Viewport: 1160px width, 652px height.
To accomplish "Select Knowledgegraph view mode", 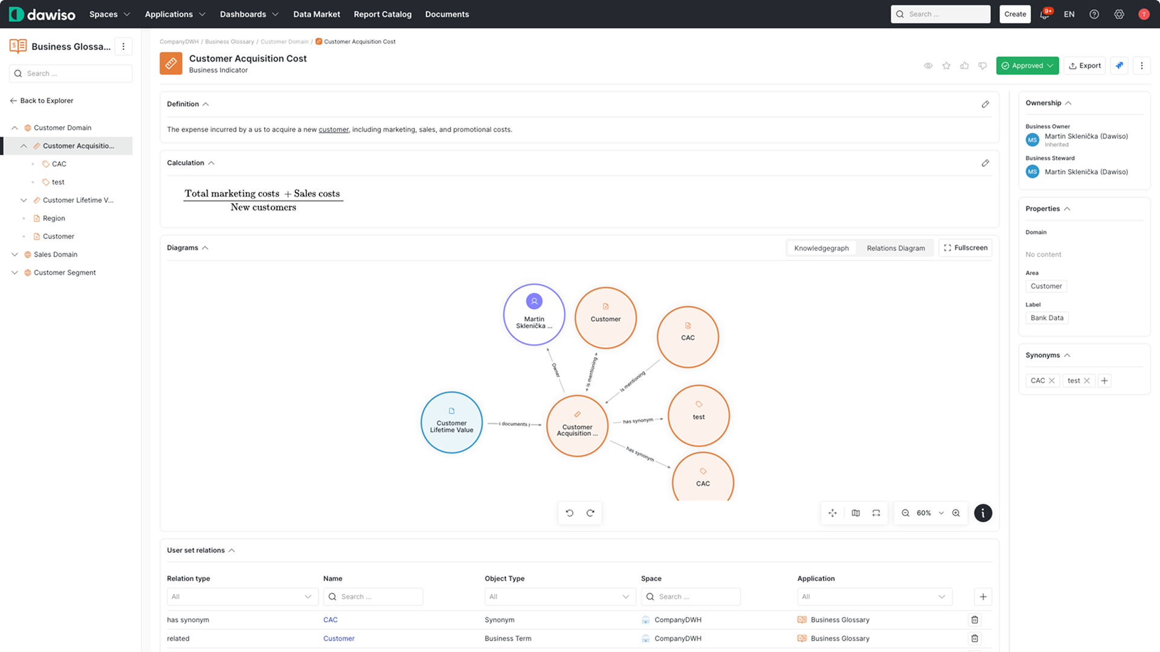I will pos(821,248).
